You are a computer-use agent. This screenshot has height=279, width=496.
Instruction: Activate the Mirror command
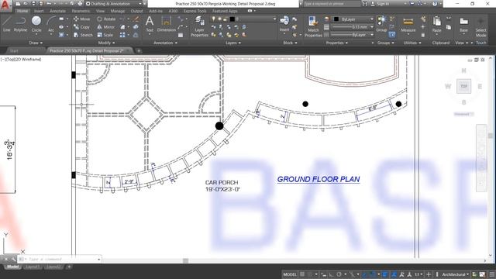105,27
